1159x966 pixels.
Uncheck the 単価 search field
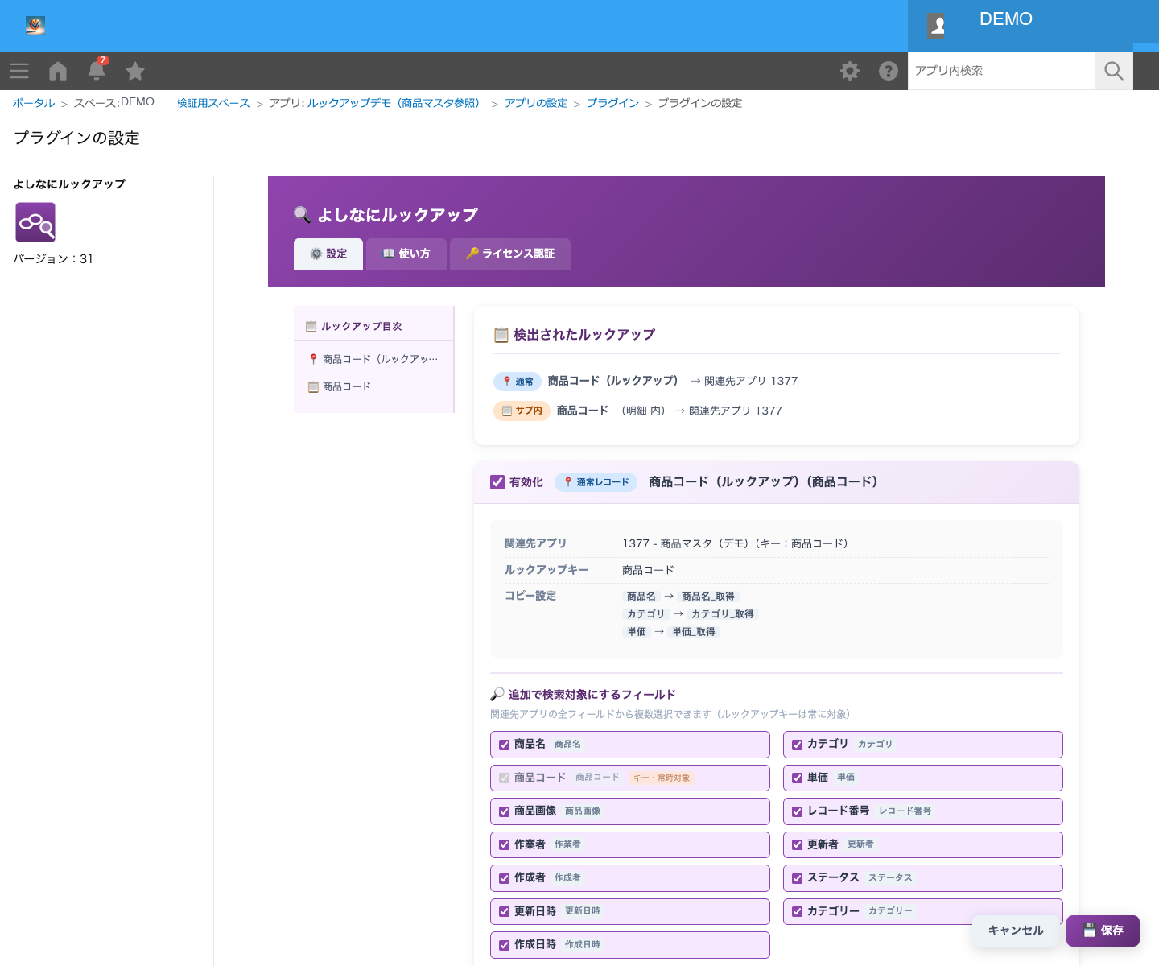(797, 778)
